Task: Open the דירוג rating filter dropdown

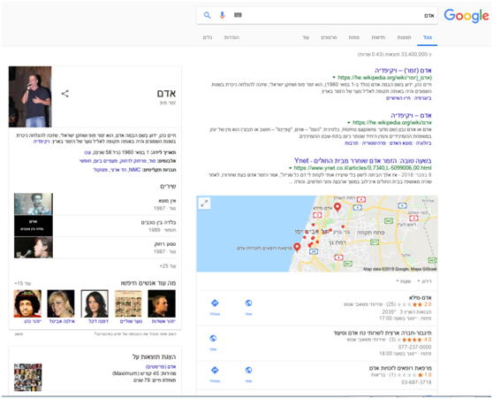Action: pyautogui.click(x=424, y=281)
